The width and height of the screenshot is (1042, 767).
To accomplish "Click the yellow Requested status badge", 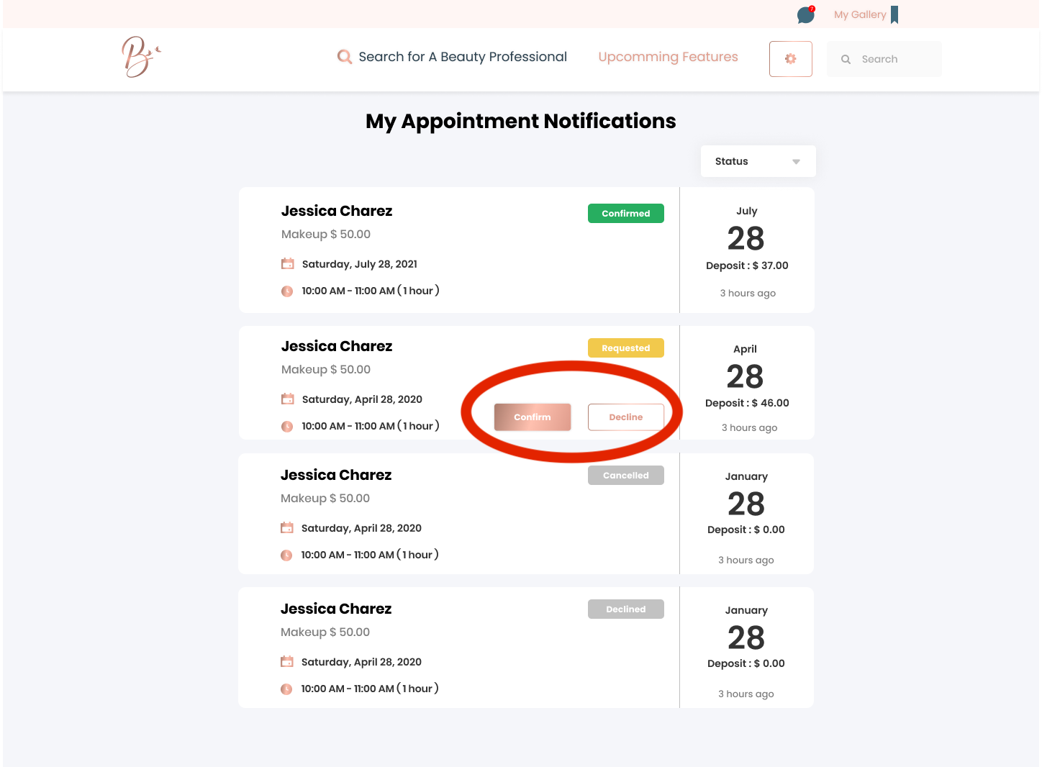I will (625, 348).
